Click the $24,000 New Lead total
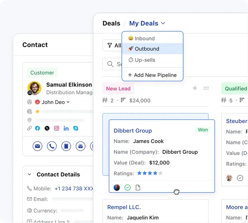 pos(140,101)
